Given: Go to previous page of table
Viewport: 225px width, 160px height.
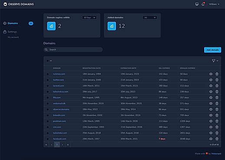Looking at the screenshot, I should pos(52,145).
